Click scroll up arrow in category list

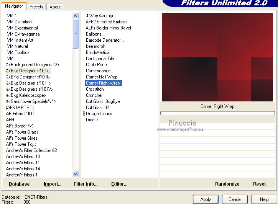[76, 16]
